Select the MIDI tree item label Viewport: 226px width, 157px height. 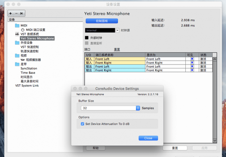click(x=24, y=25)
